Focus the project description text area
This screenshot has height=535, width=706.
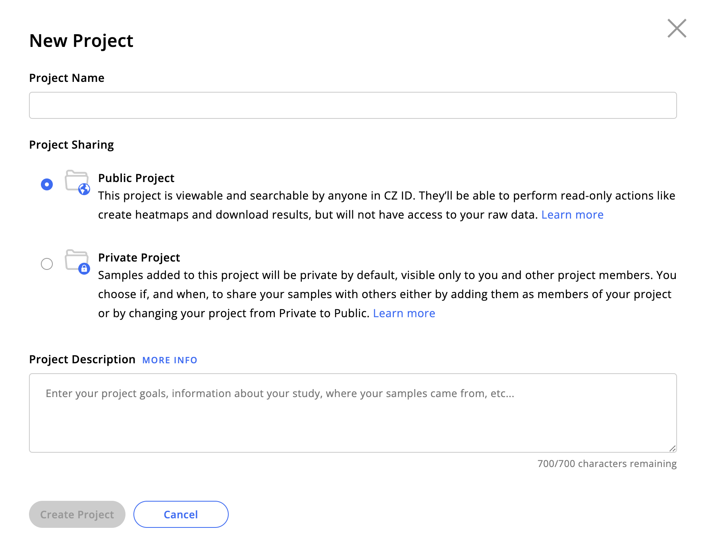[x=353, y=413]
